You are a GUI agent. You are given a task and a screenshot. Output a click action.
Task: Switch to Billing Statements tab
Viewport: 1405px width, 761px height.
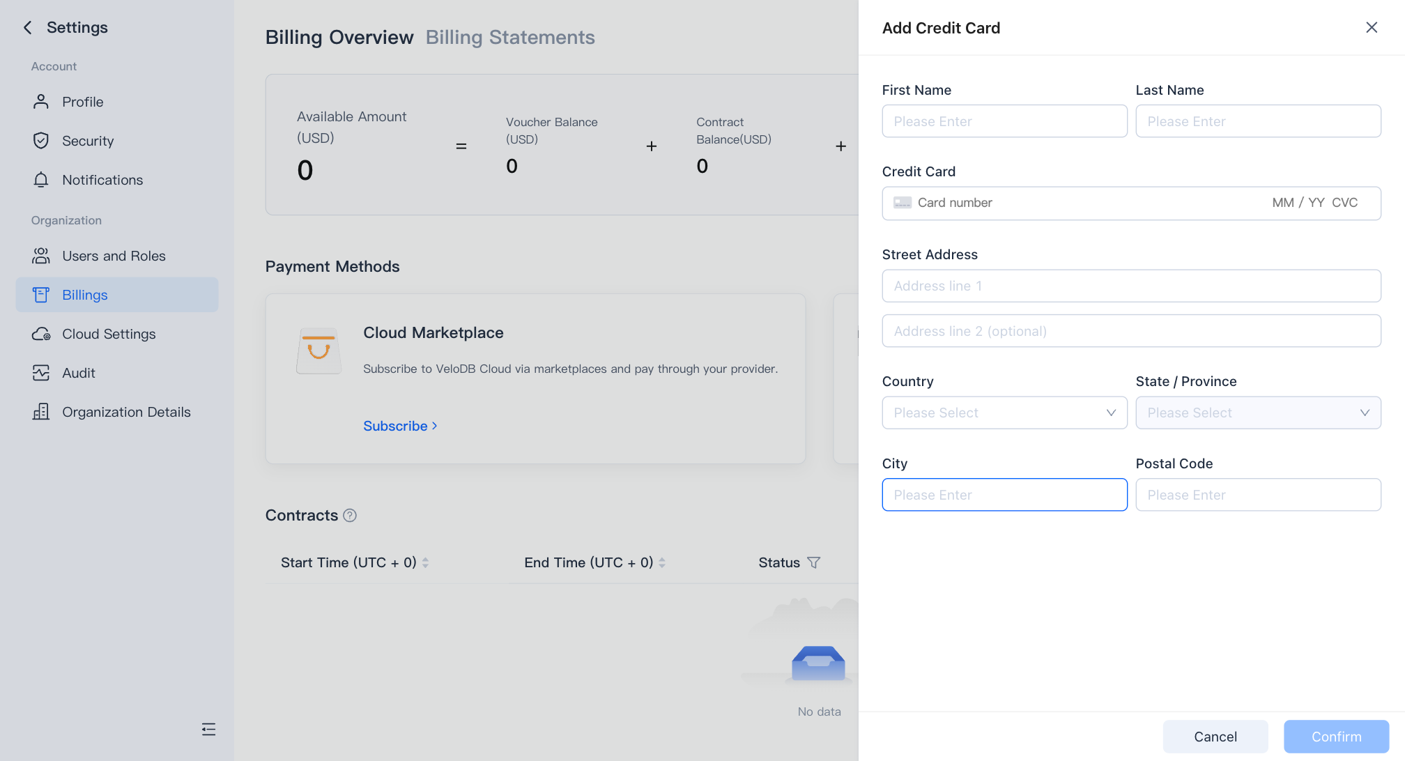(510, 37)
